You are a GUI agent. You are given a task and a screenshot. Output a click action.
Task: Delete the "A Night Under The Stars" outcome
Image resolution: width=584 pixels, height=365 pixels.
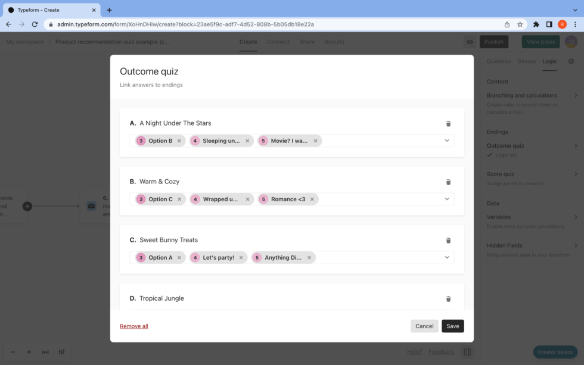coord(448,123)
